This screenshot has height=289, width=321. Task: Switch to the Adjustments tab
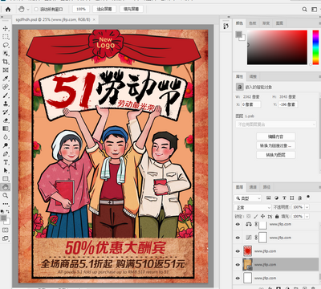coord(253,76)
